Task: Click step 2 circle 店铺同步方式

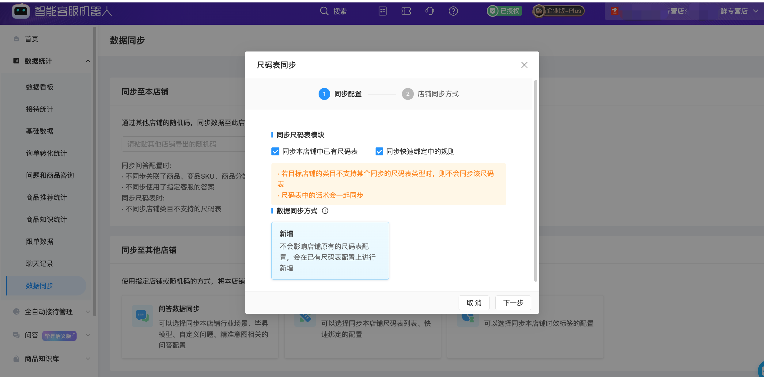Action: tap(408, 94)
